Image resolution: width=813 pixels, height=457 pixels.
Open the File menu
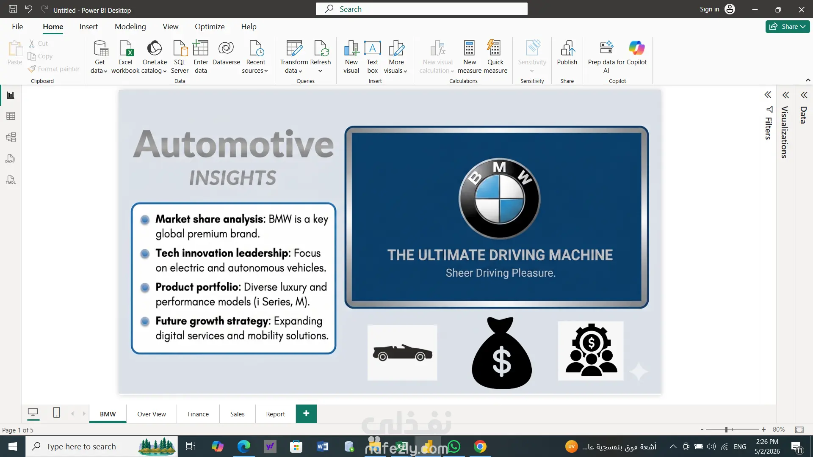pos(17,26)
